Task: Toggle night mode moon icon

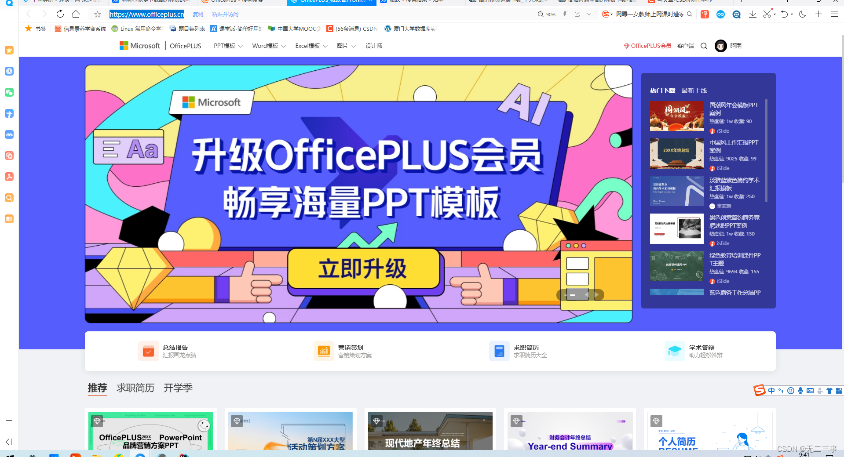Action: [803, 14]
